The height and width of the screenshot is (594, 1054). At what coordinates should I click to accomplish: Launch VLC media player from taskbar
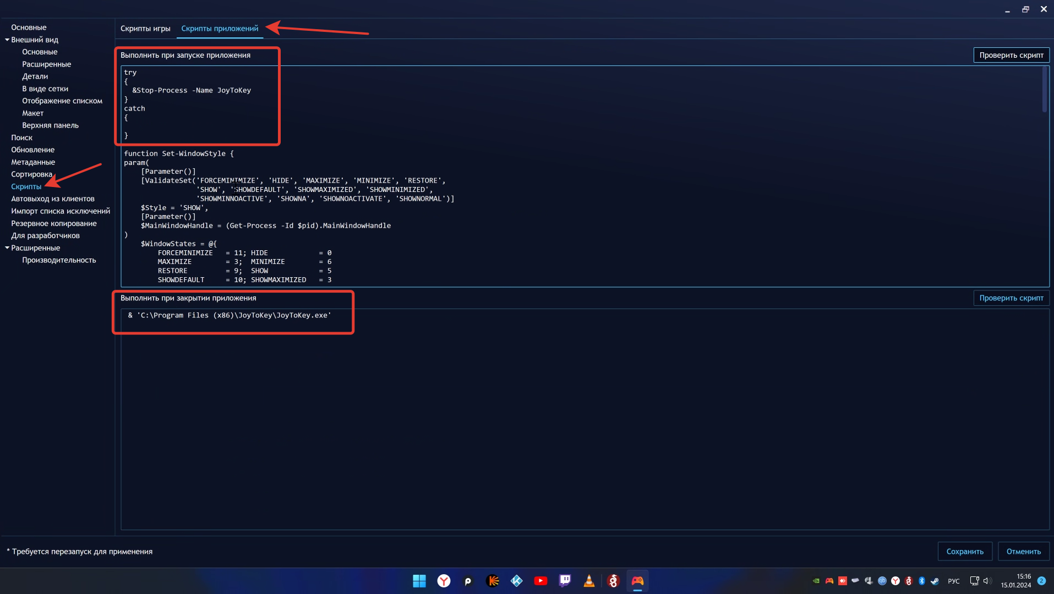pyautogui.click(x=589, y=581)
